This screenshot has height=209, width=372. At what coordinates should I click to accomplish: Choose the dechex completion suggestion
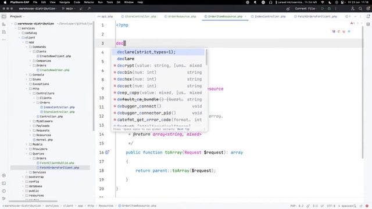tap(158, 79)
